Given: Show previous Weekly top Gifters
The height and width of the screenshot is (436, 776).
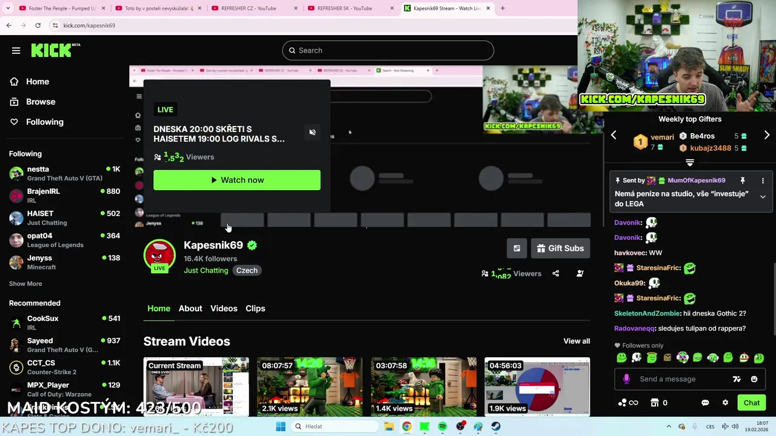Looking at the screenshot, I should [x=614, y=136].
